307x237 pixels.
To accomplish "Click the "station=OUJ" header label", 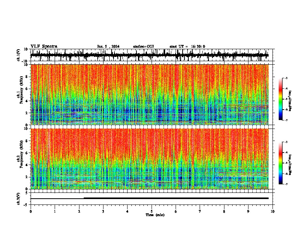I will (x=143, y=46).
